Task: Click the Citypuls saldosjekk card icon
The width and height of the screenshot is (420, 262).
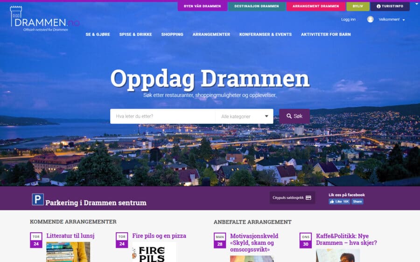Action: (308, 198)
